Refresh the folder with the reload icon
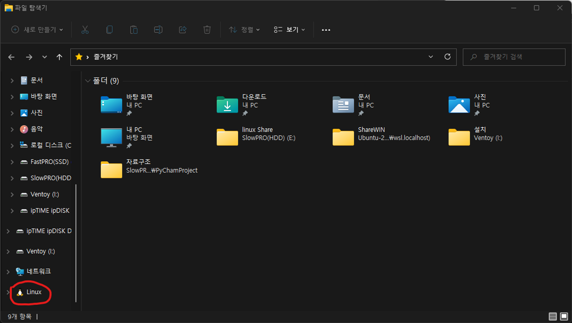 click(447, 57)
